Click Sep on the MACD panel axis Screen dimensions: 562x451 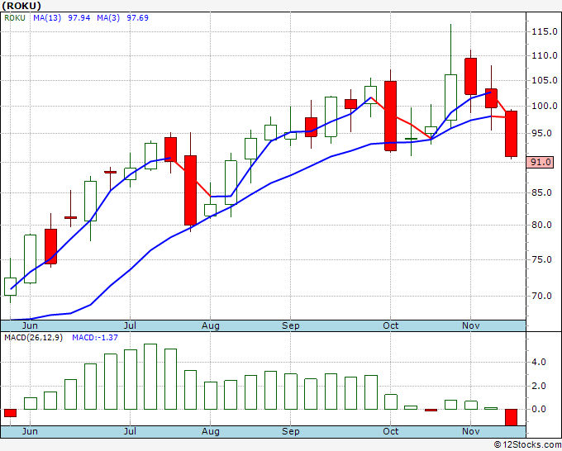click(x=290, y=431)
